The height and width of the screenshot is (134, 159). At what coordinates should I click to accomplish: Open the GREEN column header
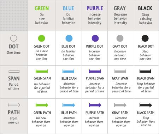tap(42, 8)
